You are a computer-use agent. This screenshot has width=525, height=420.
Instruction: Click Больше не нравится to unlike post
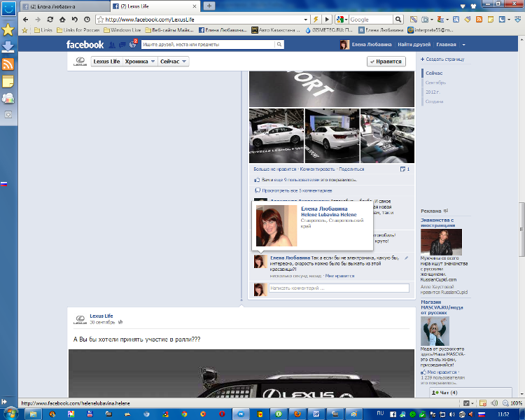click(x=275, y=169)
